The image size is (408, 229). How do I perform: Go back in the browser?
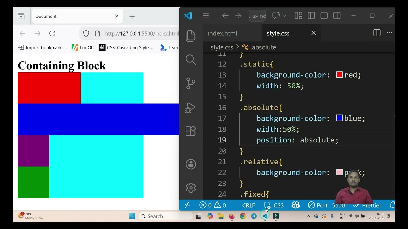coord(22,33)
